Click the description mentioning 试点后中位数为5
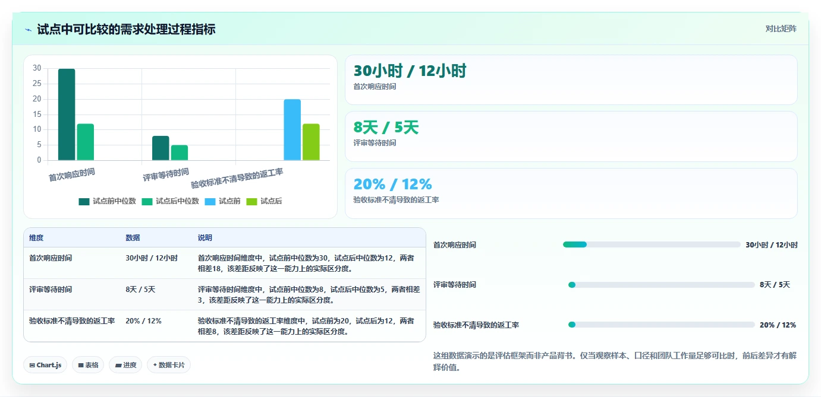 click(x=309, y=294)
